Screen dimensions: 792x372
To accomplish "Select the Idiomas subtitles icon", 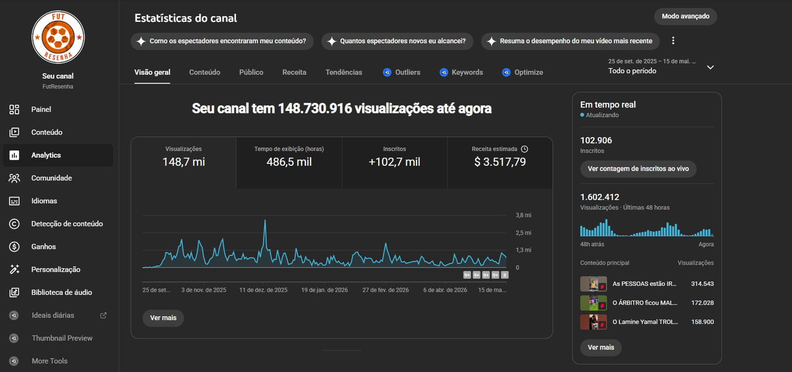I will (14, 201).
